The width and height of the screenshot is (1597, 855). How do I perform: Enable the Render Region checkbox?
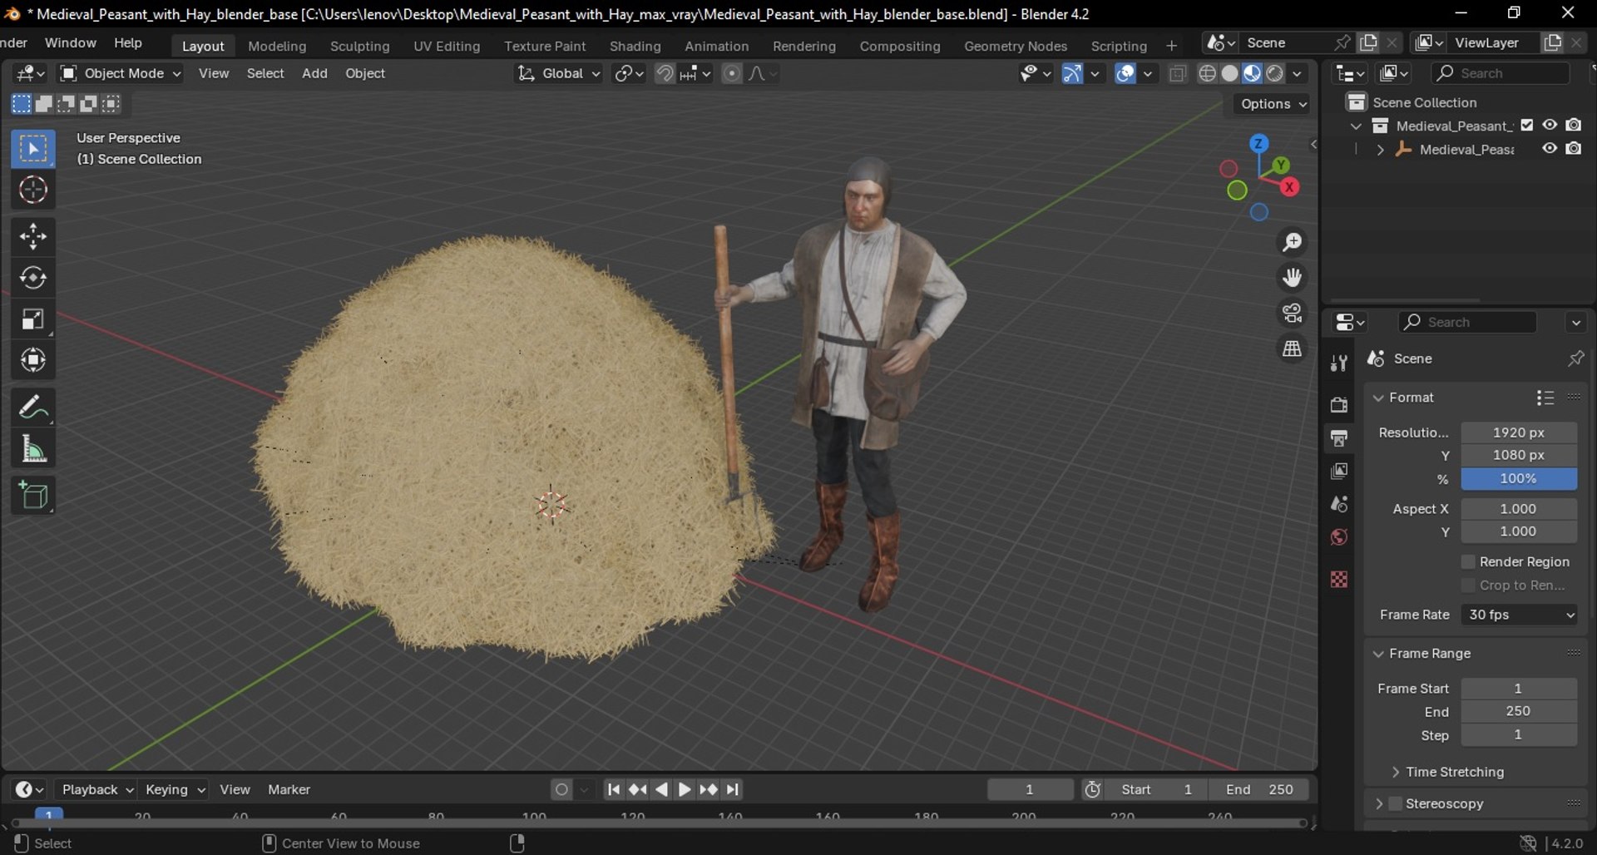pyautogui.click(x=1468, y=562)
